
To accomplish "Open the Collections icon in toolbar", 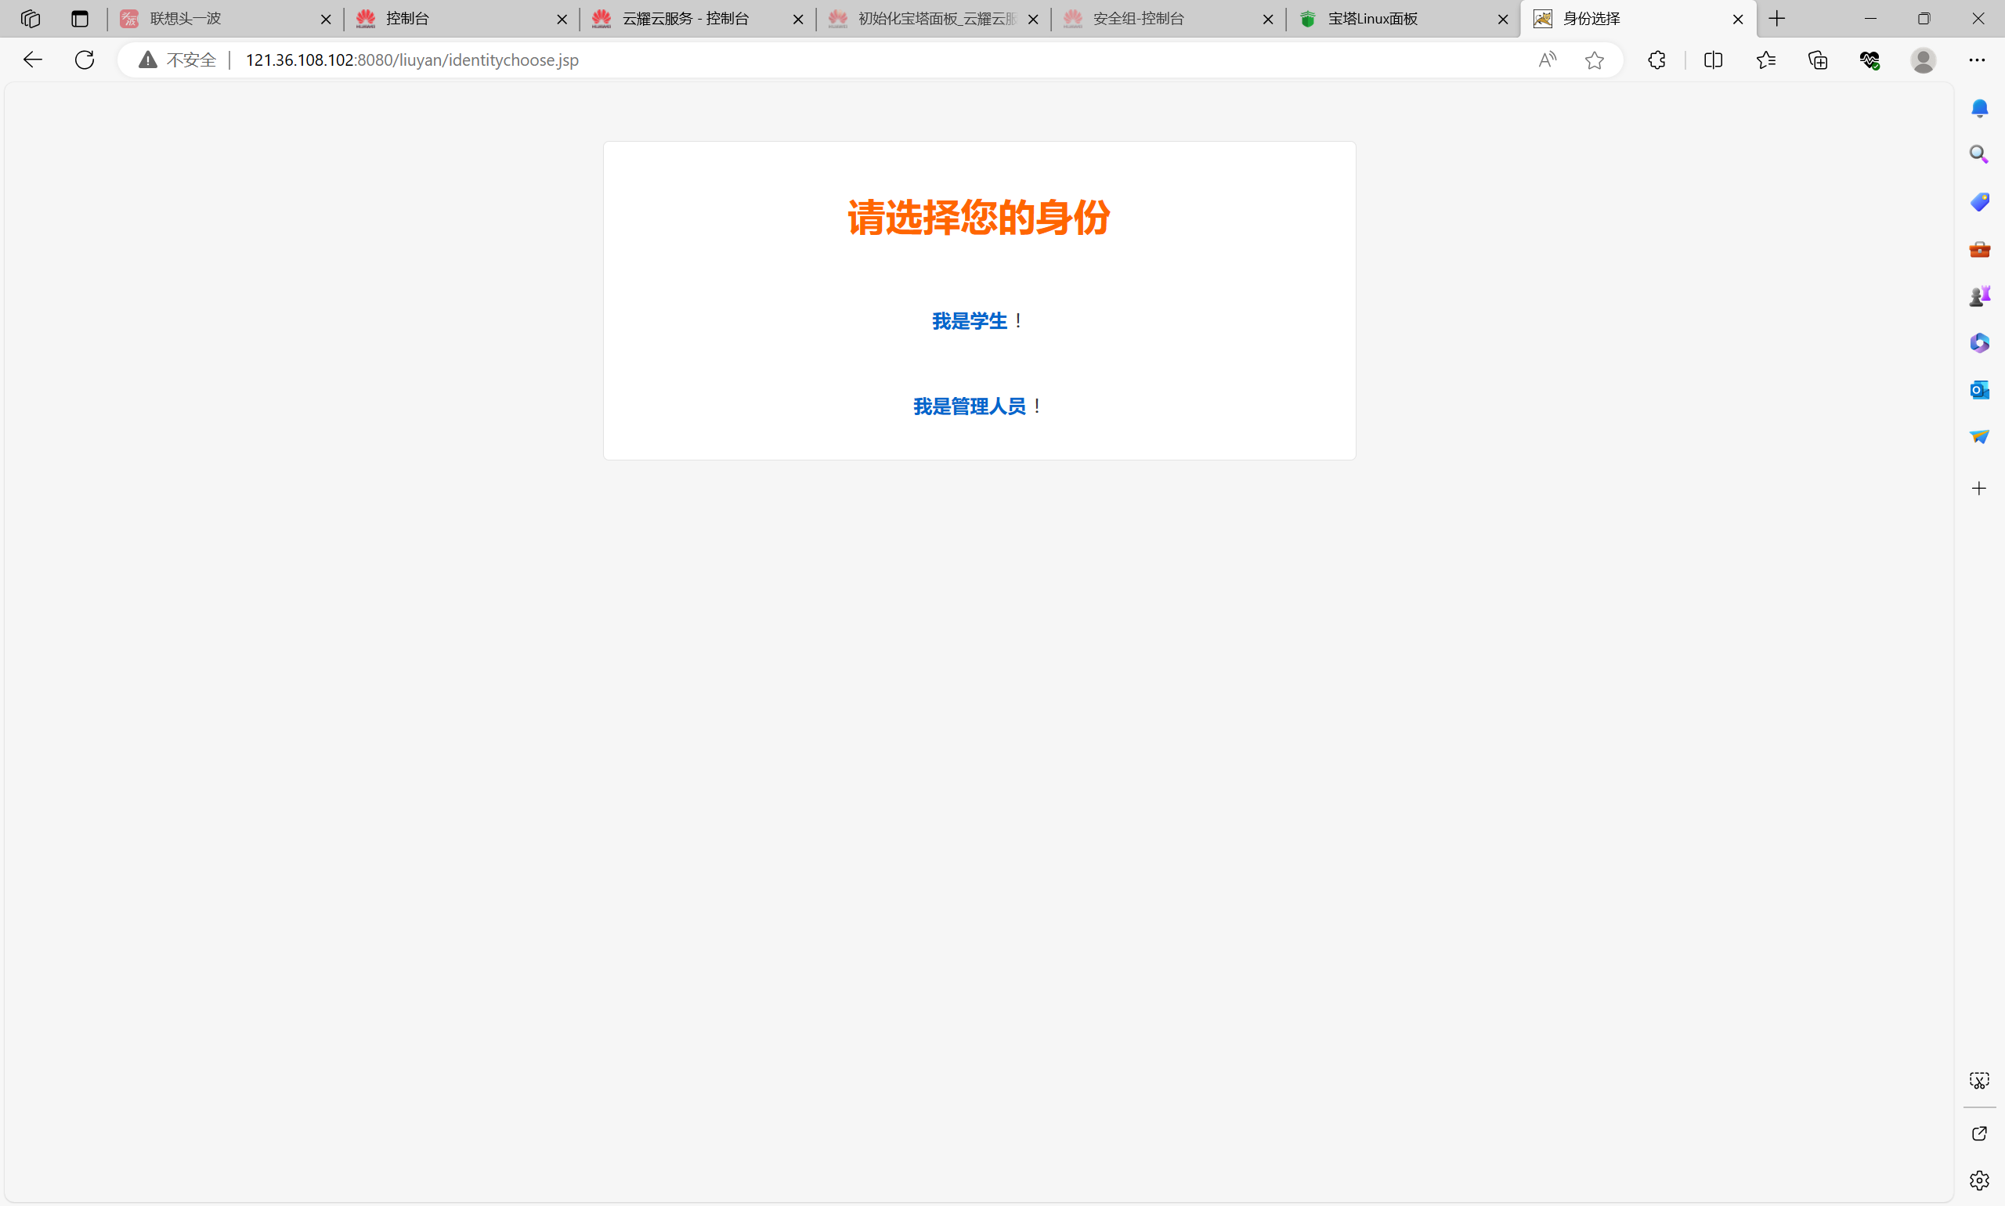I will pyautogui.click(x=1817, y=60).
